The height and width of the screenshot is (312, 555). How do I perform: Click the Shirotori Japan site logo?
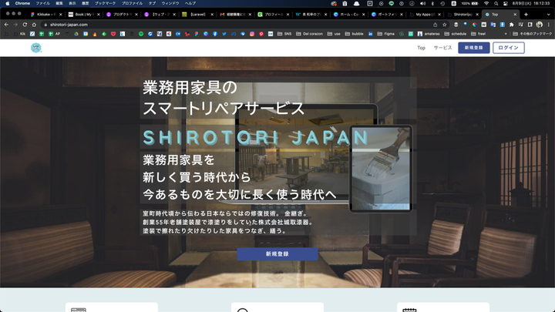pos(35,48)
